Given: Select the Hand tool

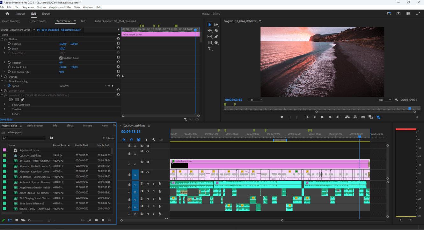Looking at the screenshot, I should [216, 42].
